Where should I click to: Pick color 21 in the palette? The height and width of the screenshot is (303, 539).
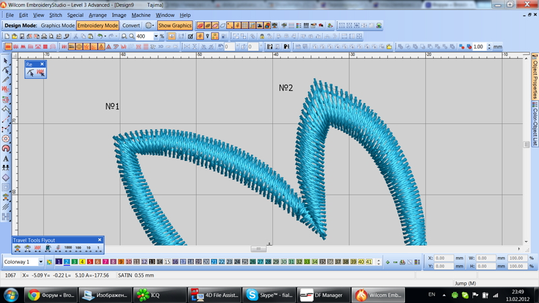click(214, 262)
